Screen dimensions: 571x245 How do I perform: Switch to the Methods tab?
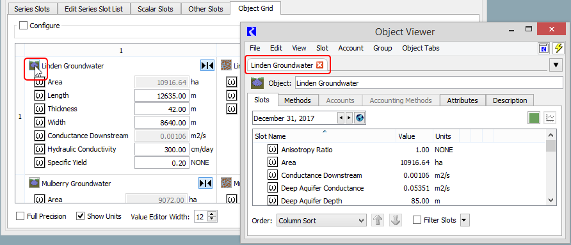(x=298, y=100)
